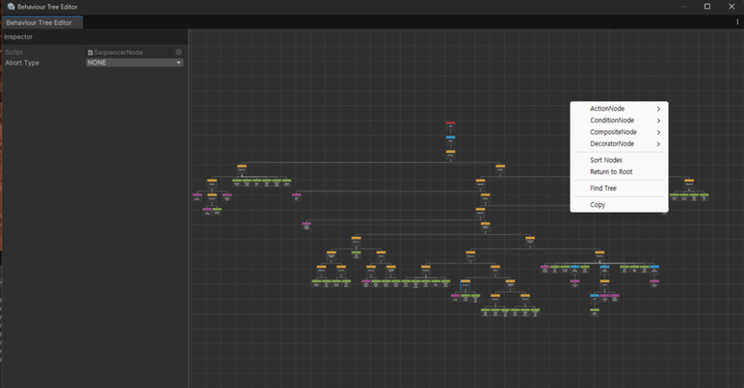This screenshot has width=744, height=388.
Task: Click Copy in the context menu
Action: pos(597,205)
